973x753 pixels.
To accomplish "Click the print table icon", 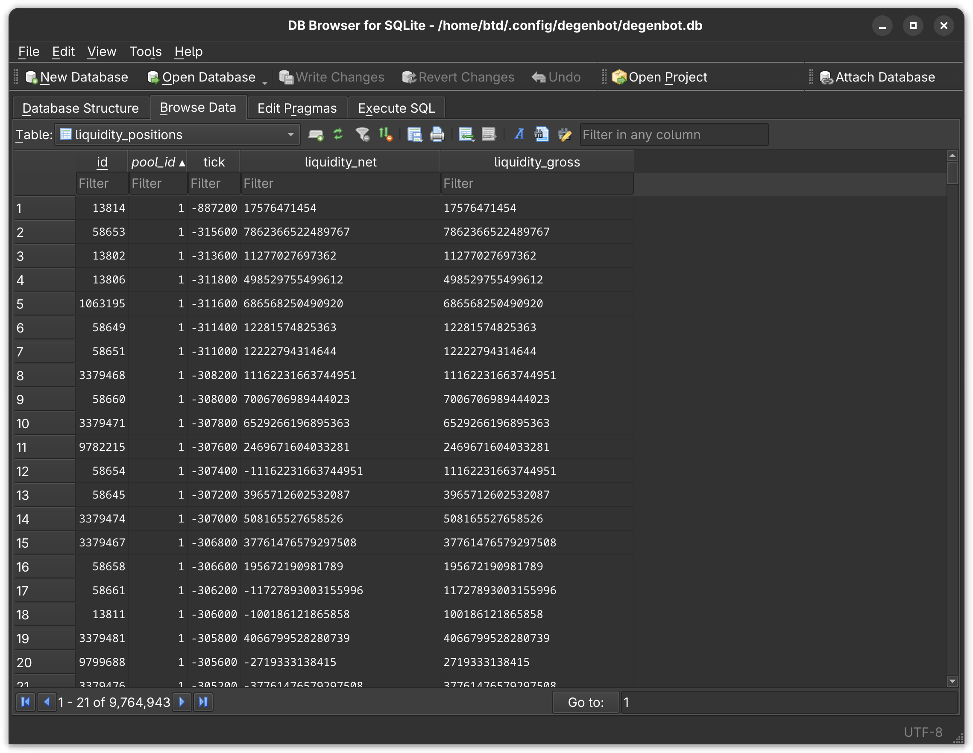I will click(437, 134).
